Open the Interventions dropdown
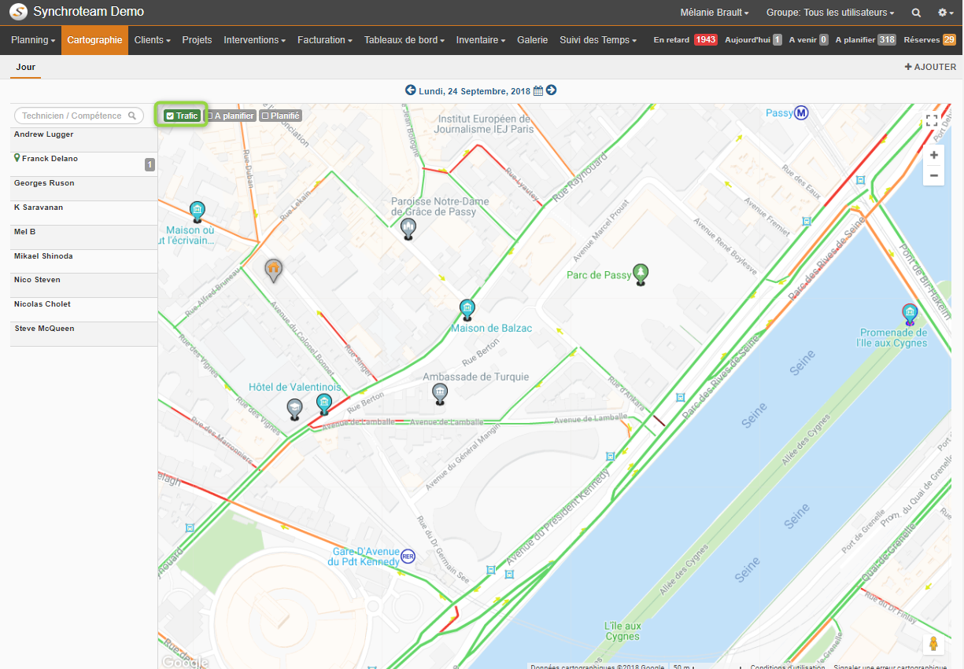The height and width of the screenshot is (669, 964). coord(254,40)
